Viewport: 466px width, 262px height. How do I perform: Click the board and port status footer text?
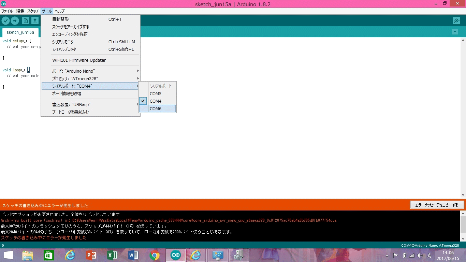[x=430, y=246]
